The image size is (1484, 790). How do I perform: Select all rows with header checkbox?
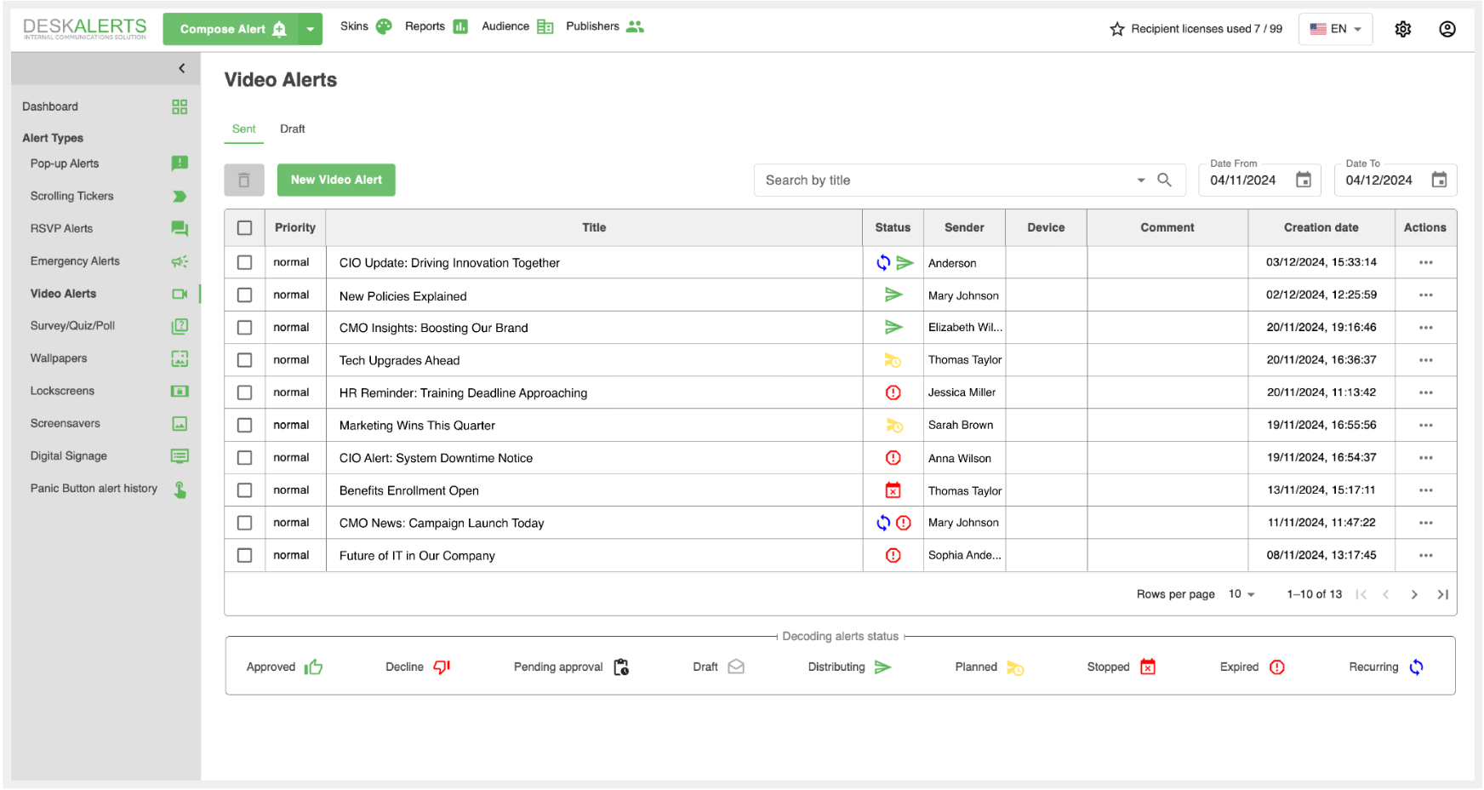[245, 228]
